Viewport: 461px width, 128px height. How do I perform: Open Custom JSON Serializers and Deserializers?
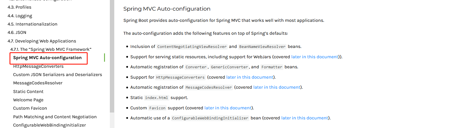point(57,75)
